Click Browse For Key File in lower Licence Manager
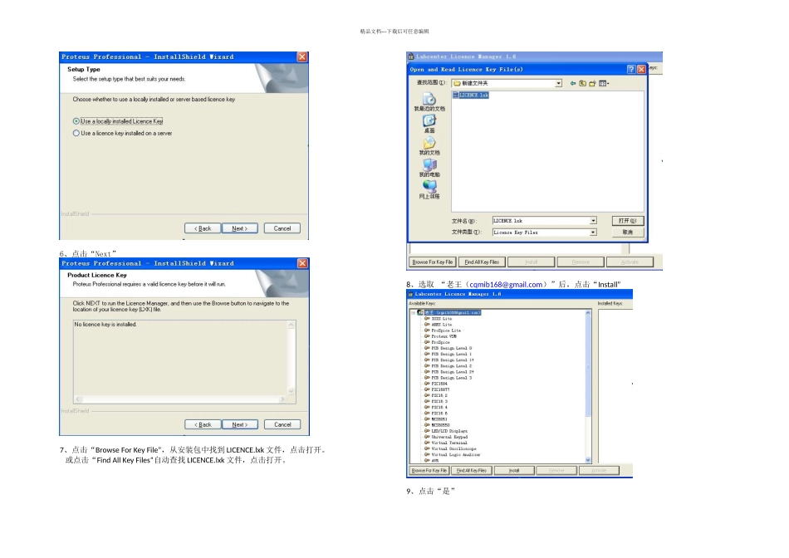 coord(429,471)
